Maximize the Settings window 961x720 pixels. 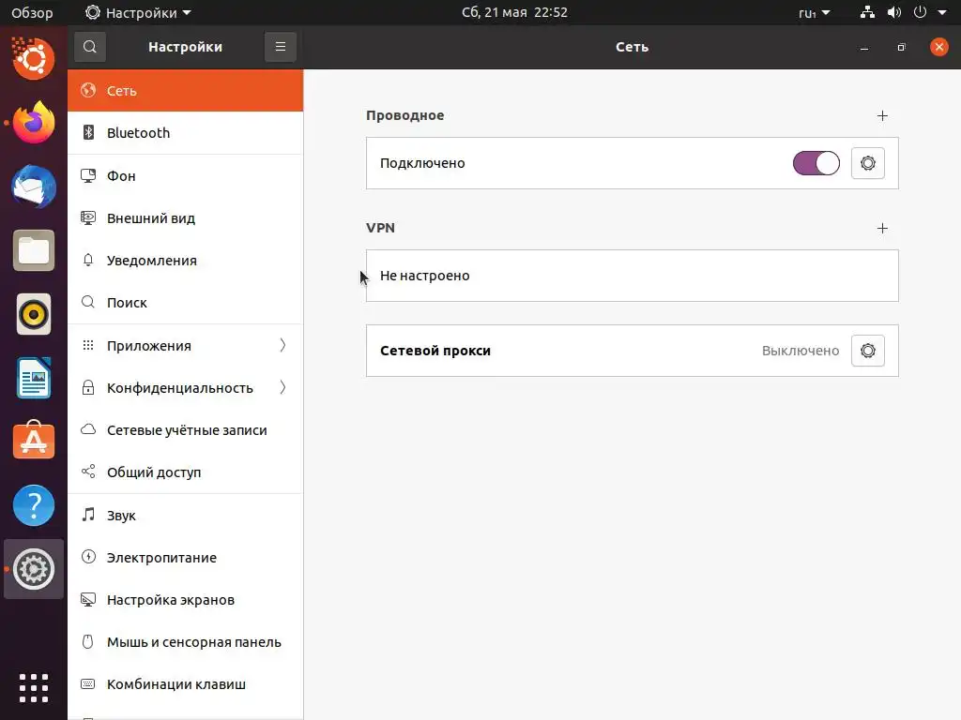(x=901, y=47)
